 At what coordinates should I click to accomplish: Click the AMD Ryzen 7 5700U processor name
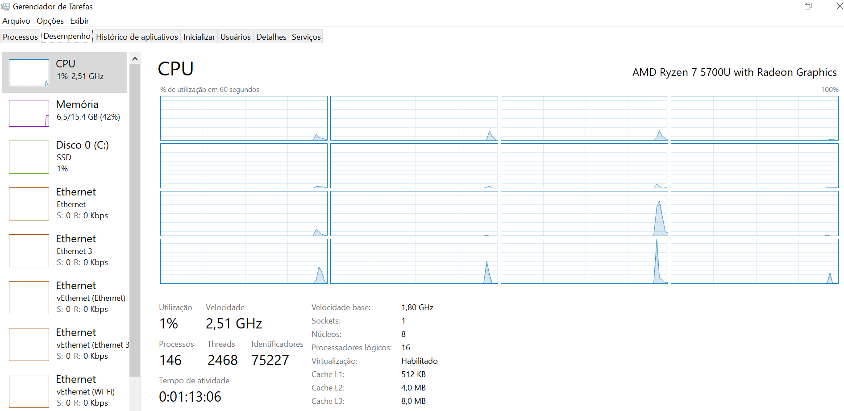(734, 72)
